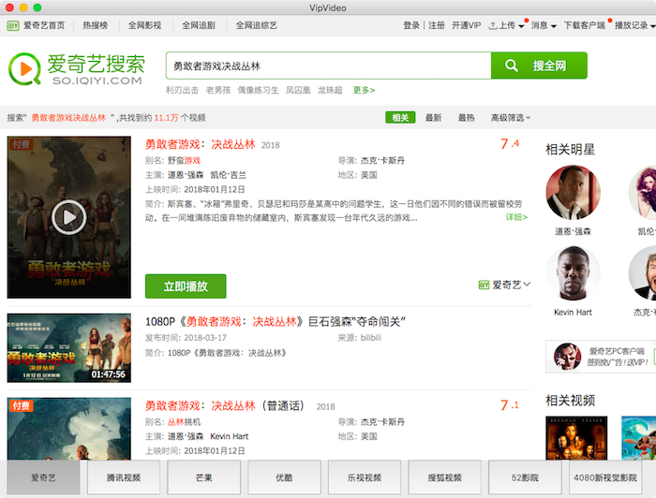Click 开通VIP link
This screenshot has width=656, height=498.
pos(466,25)
